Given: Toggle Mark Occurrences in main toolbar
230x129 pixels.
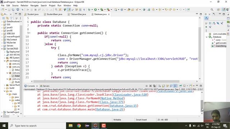Looking at the screenshot, I should click(69, 10).
